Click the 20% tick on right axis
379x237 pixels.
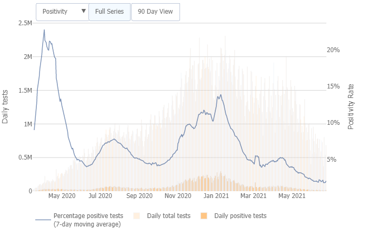pos(333,50)
